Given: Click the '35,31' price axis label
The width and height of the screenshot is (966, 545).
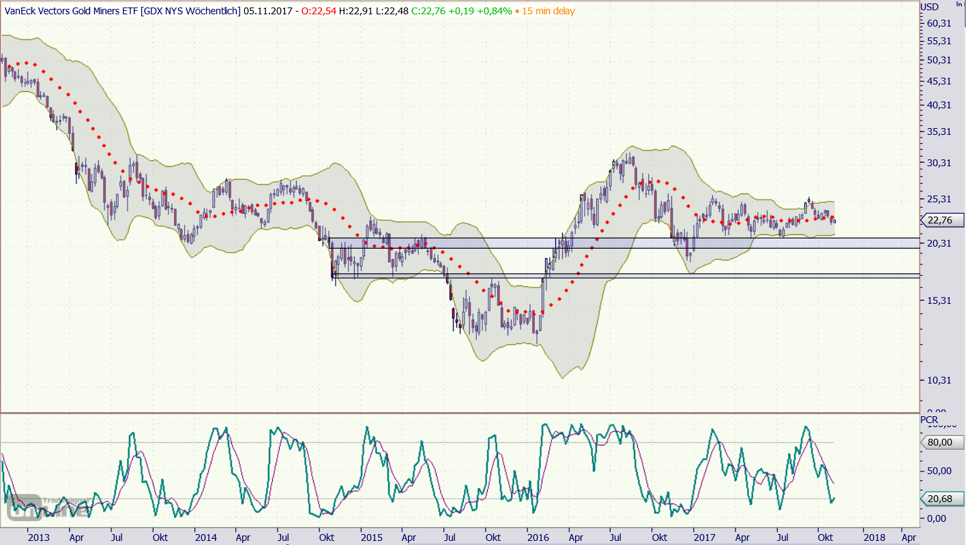Looking at the screenshot, I should [x=939, y=131].
